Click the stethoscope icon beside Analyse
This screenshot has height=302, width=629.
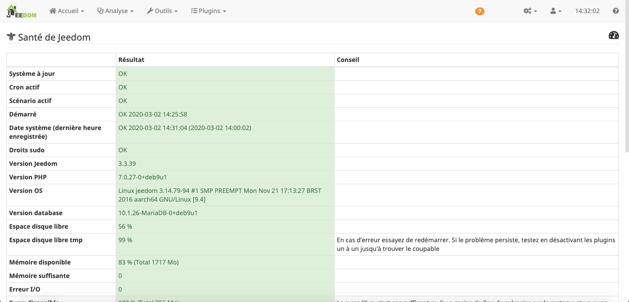[100, 11]
